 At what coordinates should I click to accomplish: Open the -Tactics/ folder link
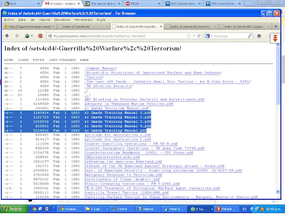(x=94, y=77)
